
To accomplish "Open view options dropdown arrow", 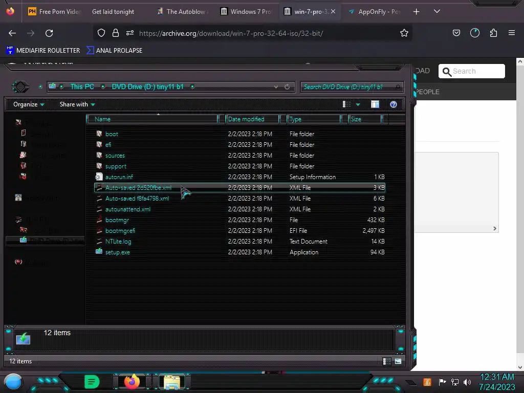I will click(358, 104).
